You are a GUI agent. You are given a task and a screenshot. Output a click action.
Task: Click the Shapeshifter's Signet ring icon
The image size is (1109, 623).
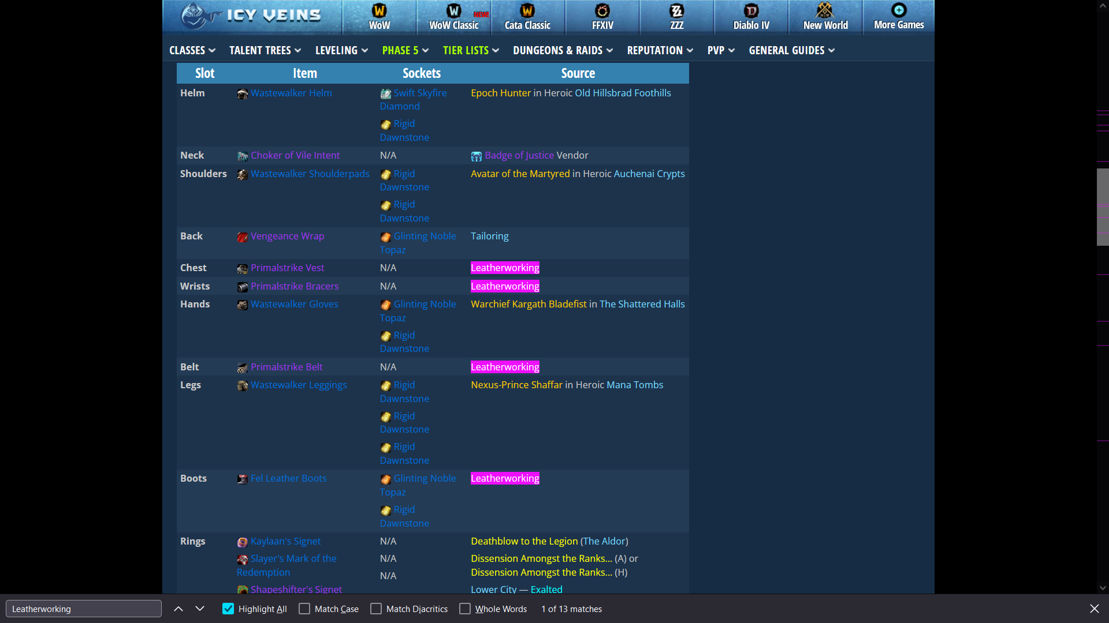pos(242,590)
